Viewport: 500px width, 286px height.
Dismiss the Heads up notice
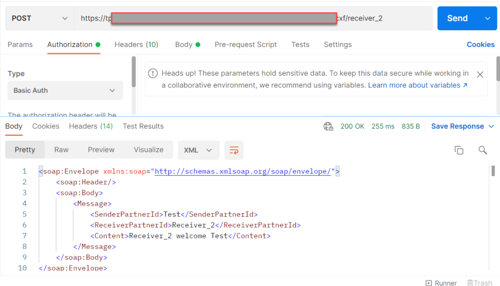pyautogui.click(x=480, y=74)
